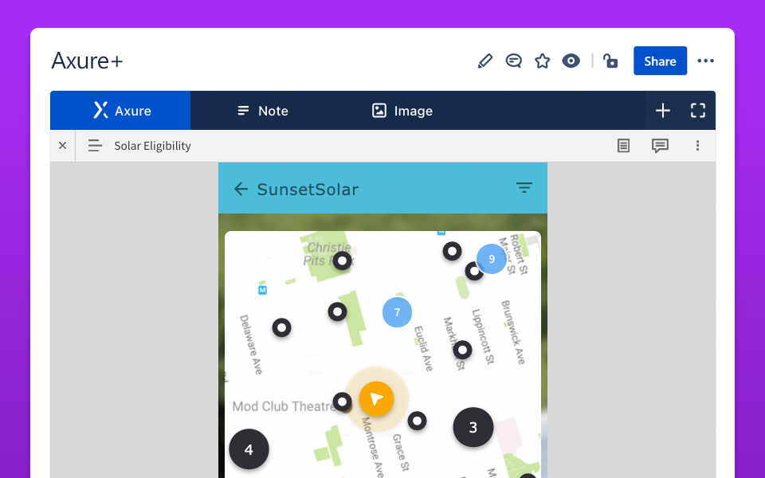Click the blue M subway station icon

(x=262, y=290)
